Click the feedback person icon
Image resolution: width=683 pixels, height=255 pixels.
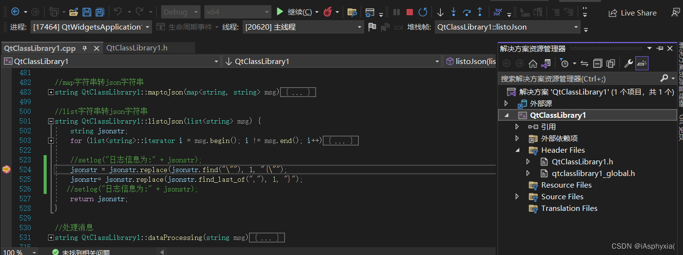675,13
